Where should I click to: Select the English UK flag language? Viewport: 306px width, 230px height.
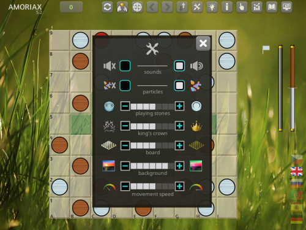click(x=296, y=172)
